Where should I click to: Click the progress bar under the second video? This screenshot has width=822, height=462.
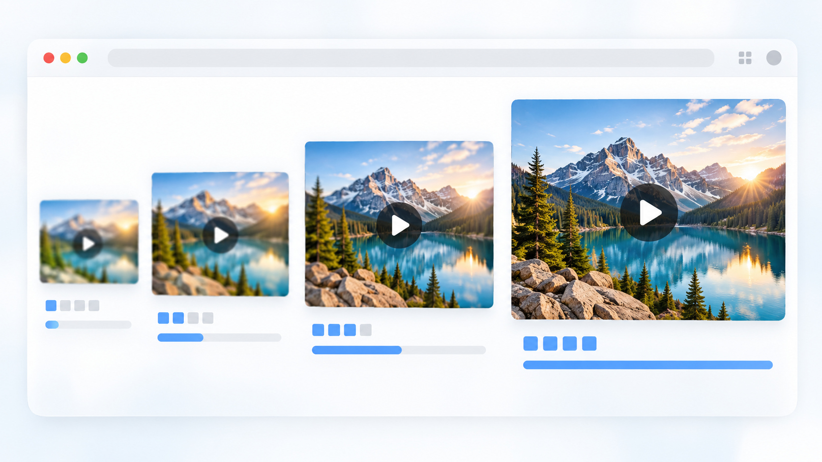(219, 337)
